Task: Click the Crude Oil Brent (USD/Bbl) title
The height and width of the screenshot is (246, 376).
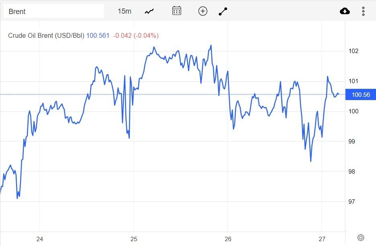Action: pyautogui.click(x=46, y=35)
